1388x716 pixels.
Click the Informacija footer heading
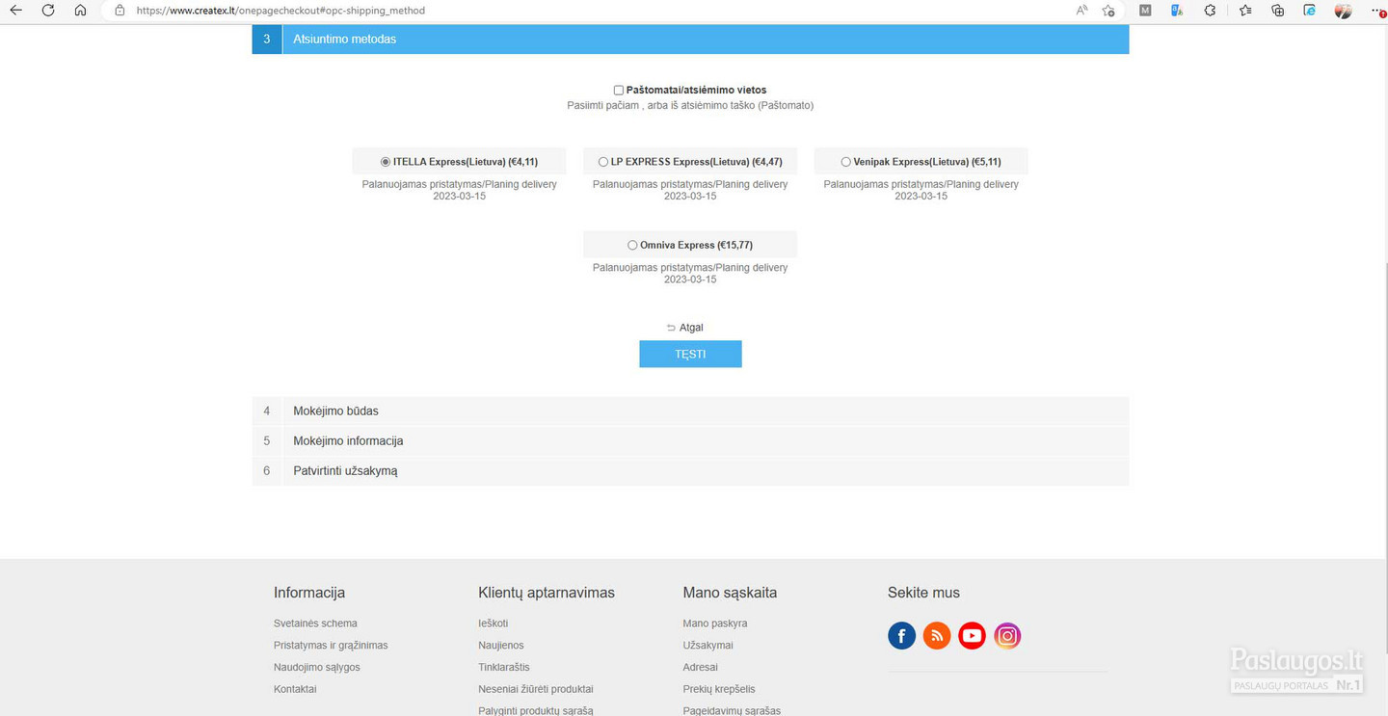pyautogui.click(x=309, y=593)
